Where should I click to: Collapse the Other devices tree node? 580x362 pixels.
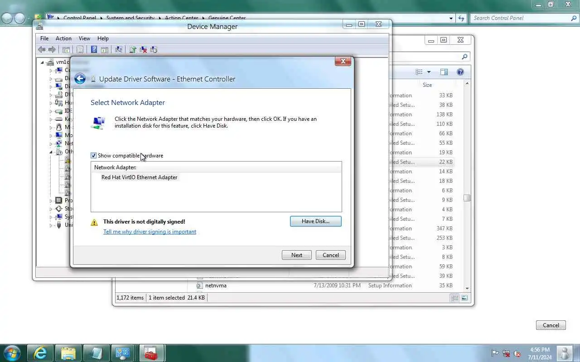[51, 152]
